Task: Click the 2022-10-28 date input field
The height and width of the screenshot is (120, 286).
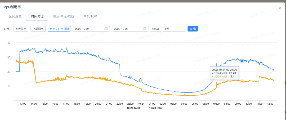Action: [x=128, y=29]
